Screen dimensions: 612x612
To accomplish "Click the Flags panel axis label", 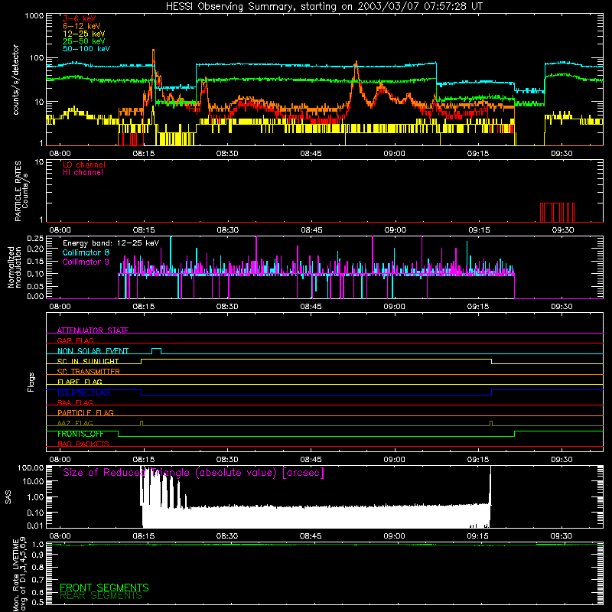I will [x=31, y=382].
